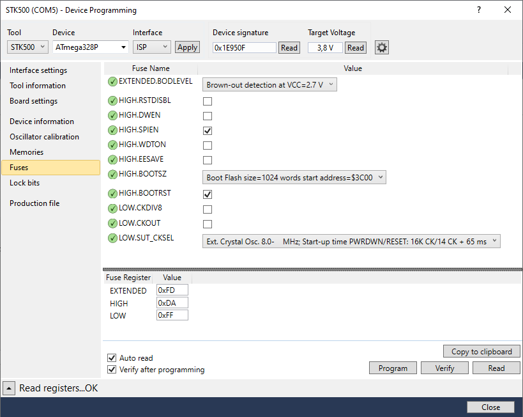523x417 pixels.
Task: Click the HIGH.DWEN green status check icon
Action: [x=113, y=115]
